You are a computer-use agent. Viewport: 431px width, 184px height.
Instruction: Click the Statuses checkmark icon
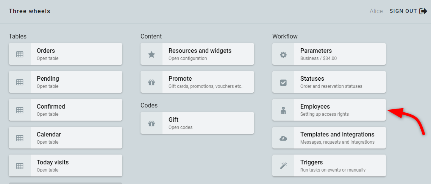(x=283, y=83)
